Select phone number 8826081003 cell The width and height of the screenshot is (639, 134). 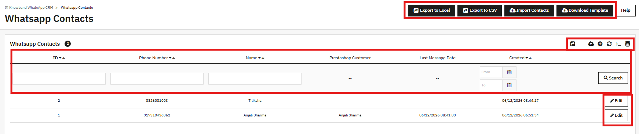click(157, 101)
